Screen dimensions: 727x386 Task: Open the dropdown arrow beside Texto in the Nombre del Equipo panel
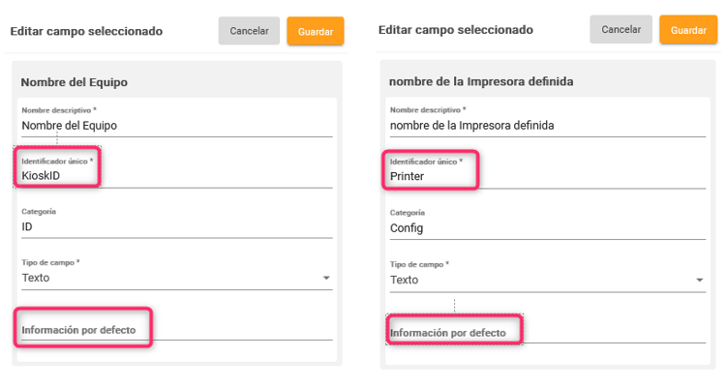click(x=326, y=278)
